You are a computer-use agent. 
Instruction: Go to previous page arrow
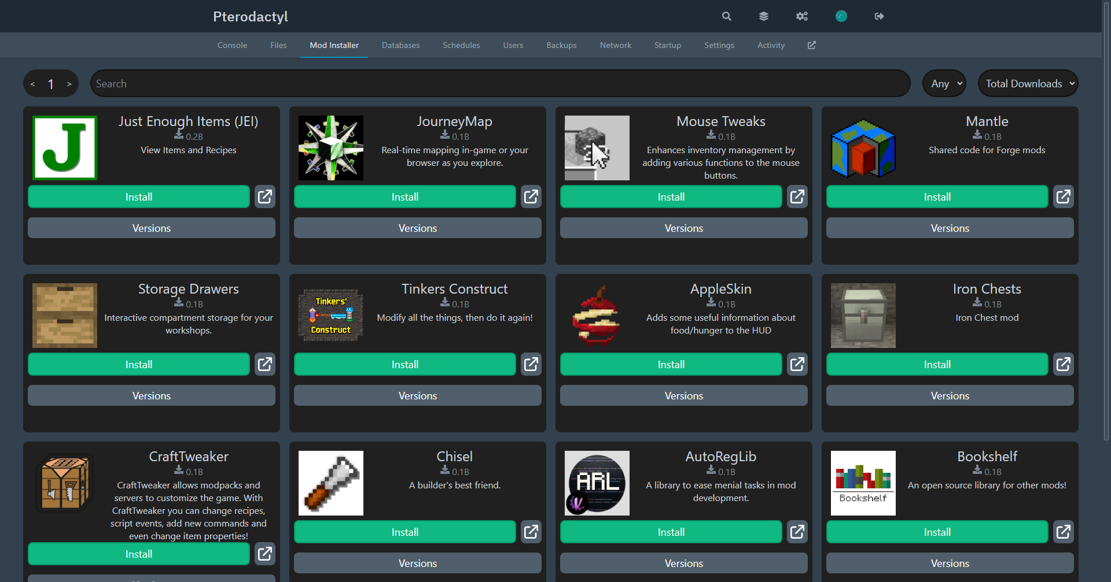pos(32,84)
